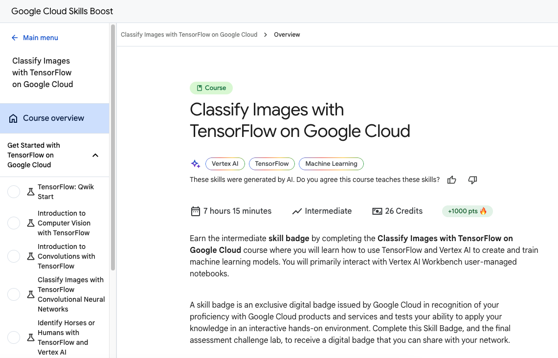Click the flask icon for Introduction to Convolutions
Screen dimensions: 558x358
31,256
